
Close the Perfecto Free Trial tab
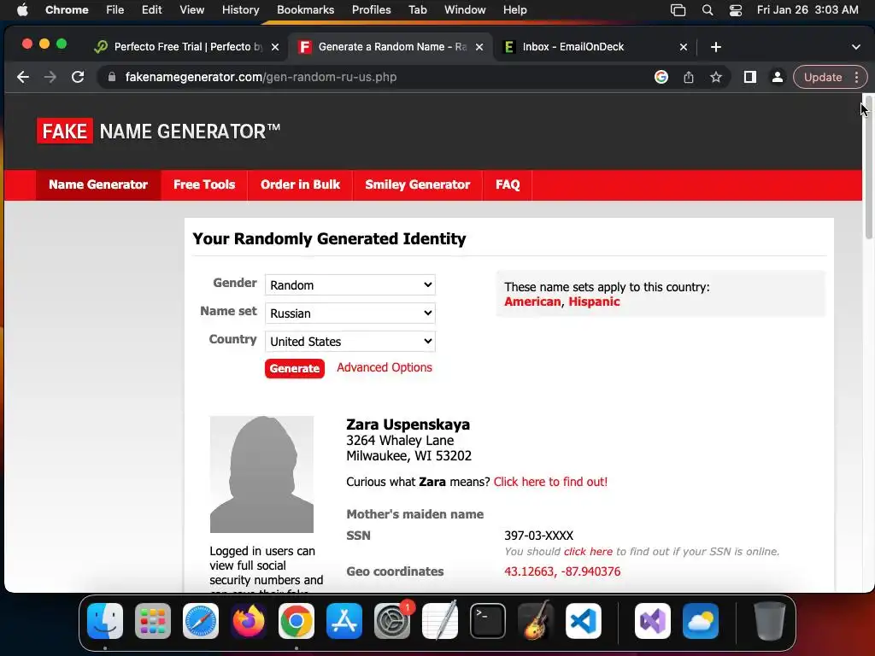click(x=275, y=47)
